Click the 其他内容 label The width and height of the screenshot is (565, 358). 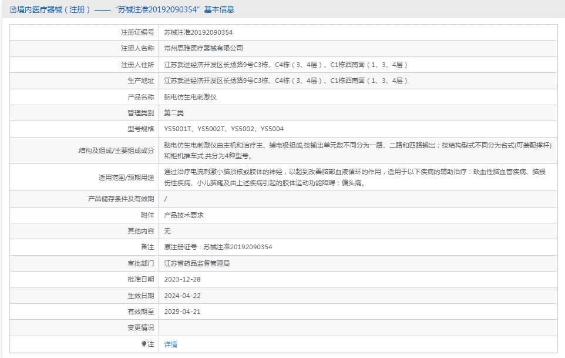(x=140, y=231)
